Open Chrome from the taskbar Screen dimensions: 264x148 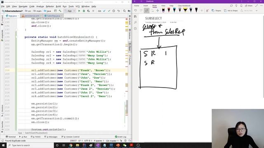coord(71,145)
